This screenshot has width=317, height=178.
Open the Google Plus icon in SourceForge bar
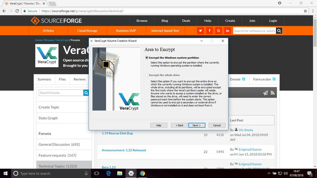(218, 31)
